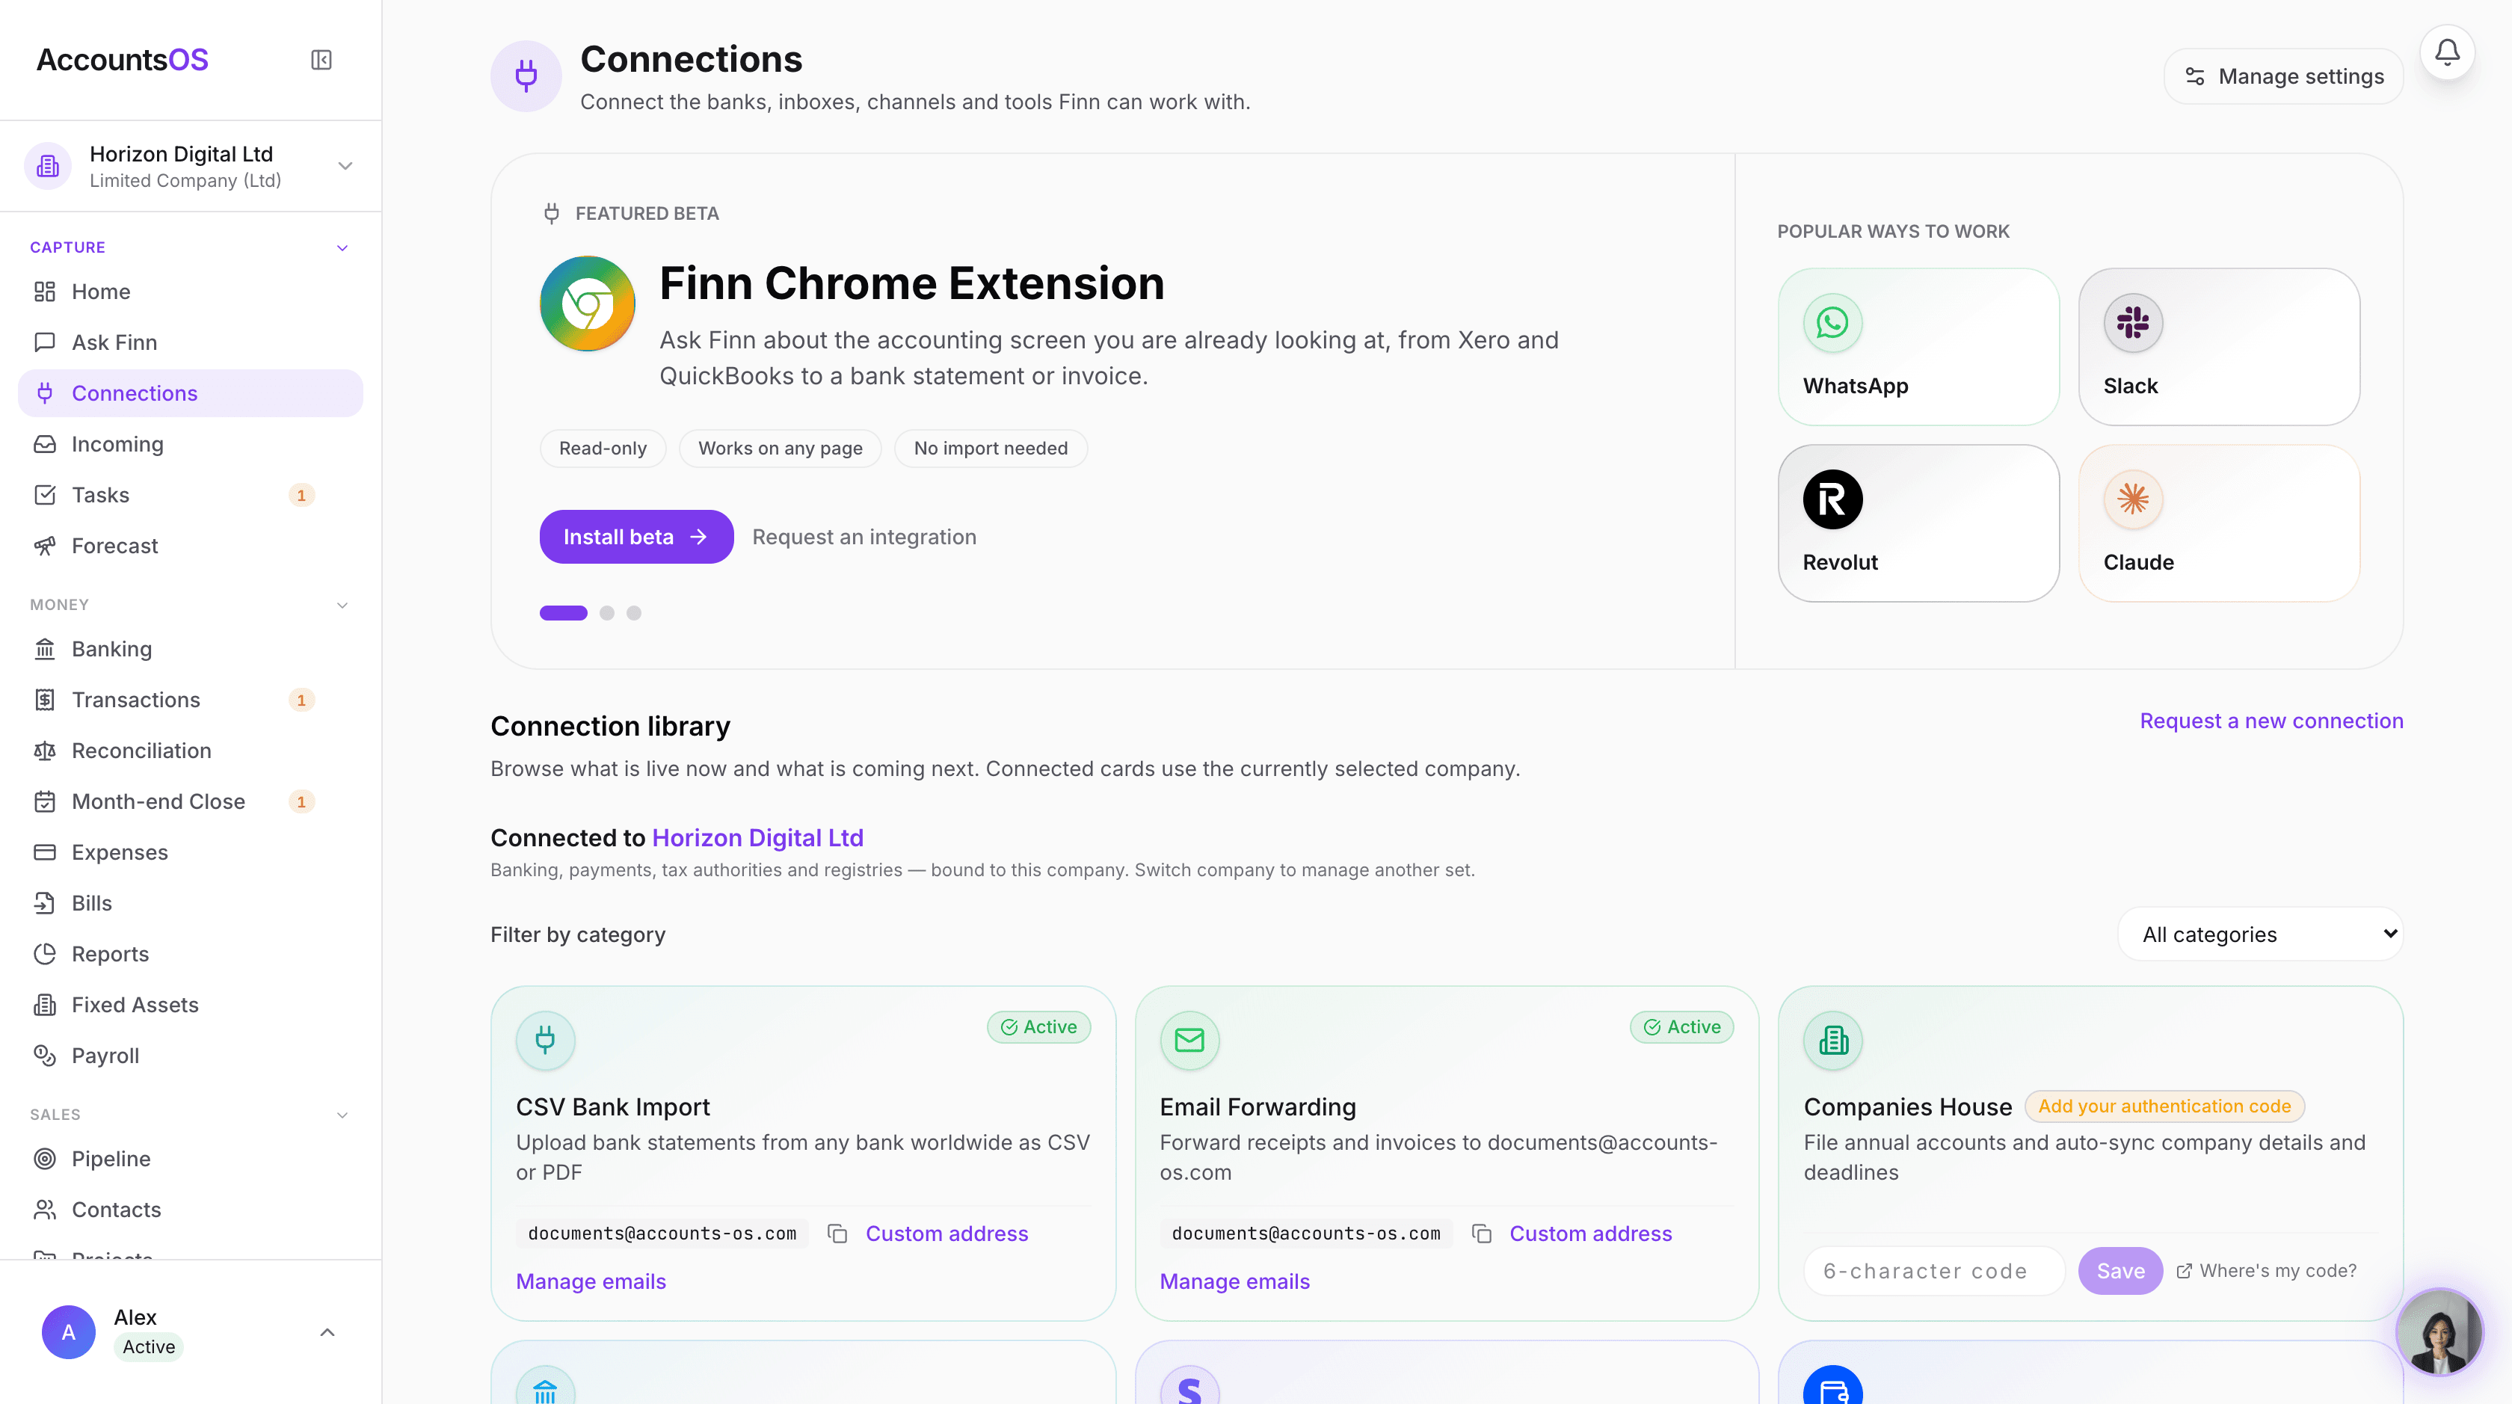The image size is (2512, 1404).
Task: Open Month-end Close in the sidebar
Action: click(190, 801)
